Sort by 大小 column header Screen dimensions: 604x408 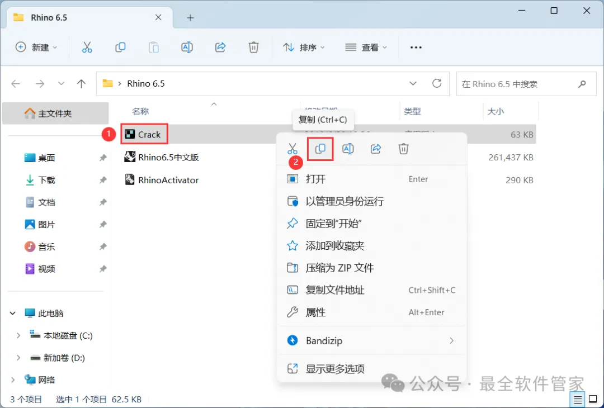pyautogui.click(x=496, y=112)
